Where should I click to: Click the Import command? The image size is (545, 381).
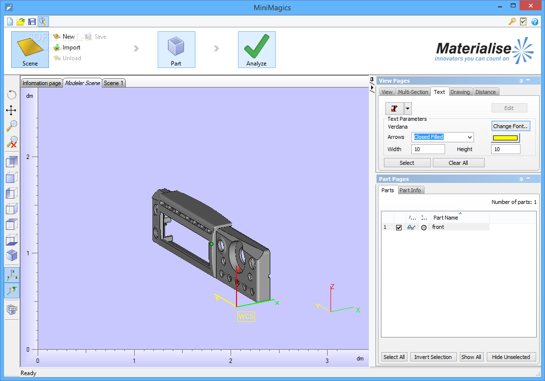[x=67, y=47]
